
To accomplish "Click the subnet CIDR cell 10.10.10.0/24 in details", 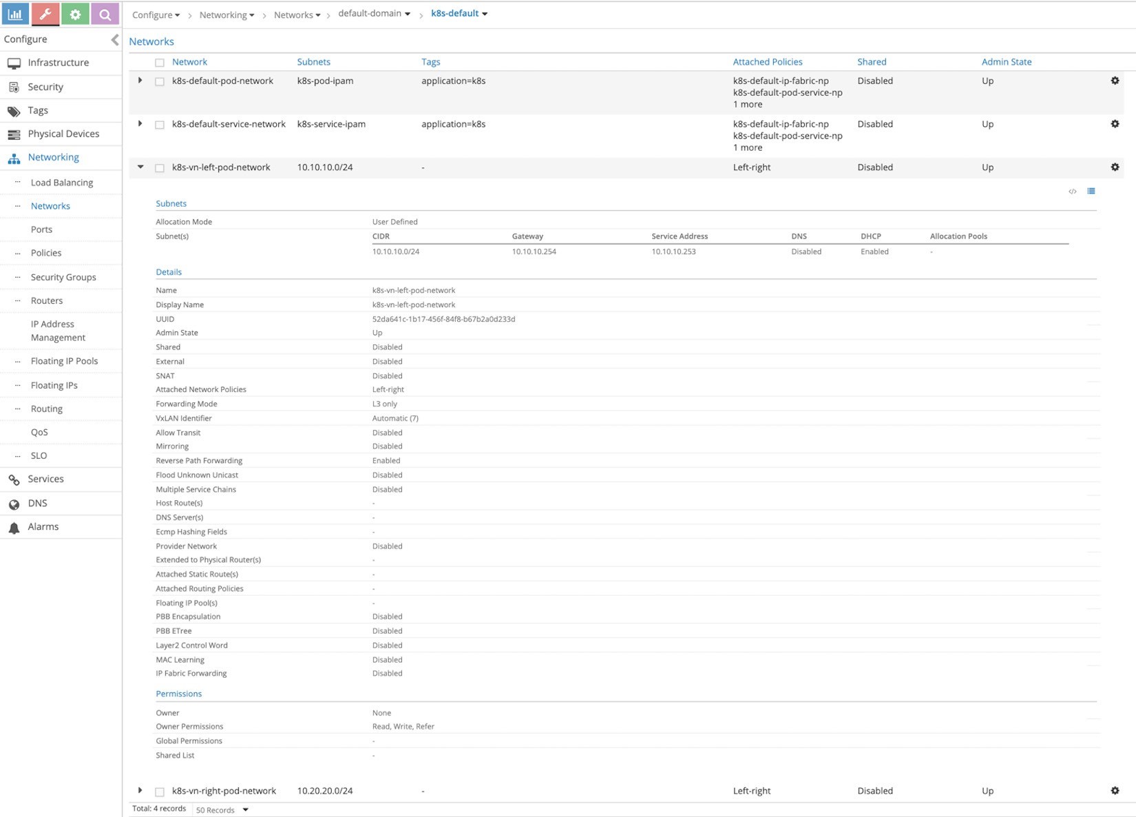I will [x=395, y=251].
